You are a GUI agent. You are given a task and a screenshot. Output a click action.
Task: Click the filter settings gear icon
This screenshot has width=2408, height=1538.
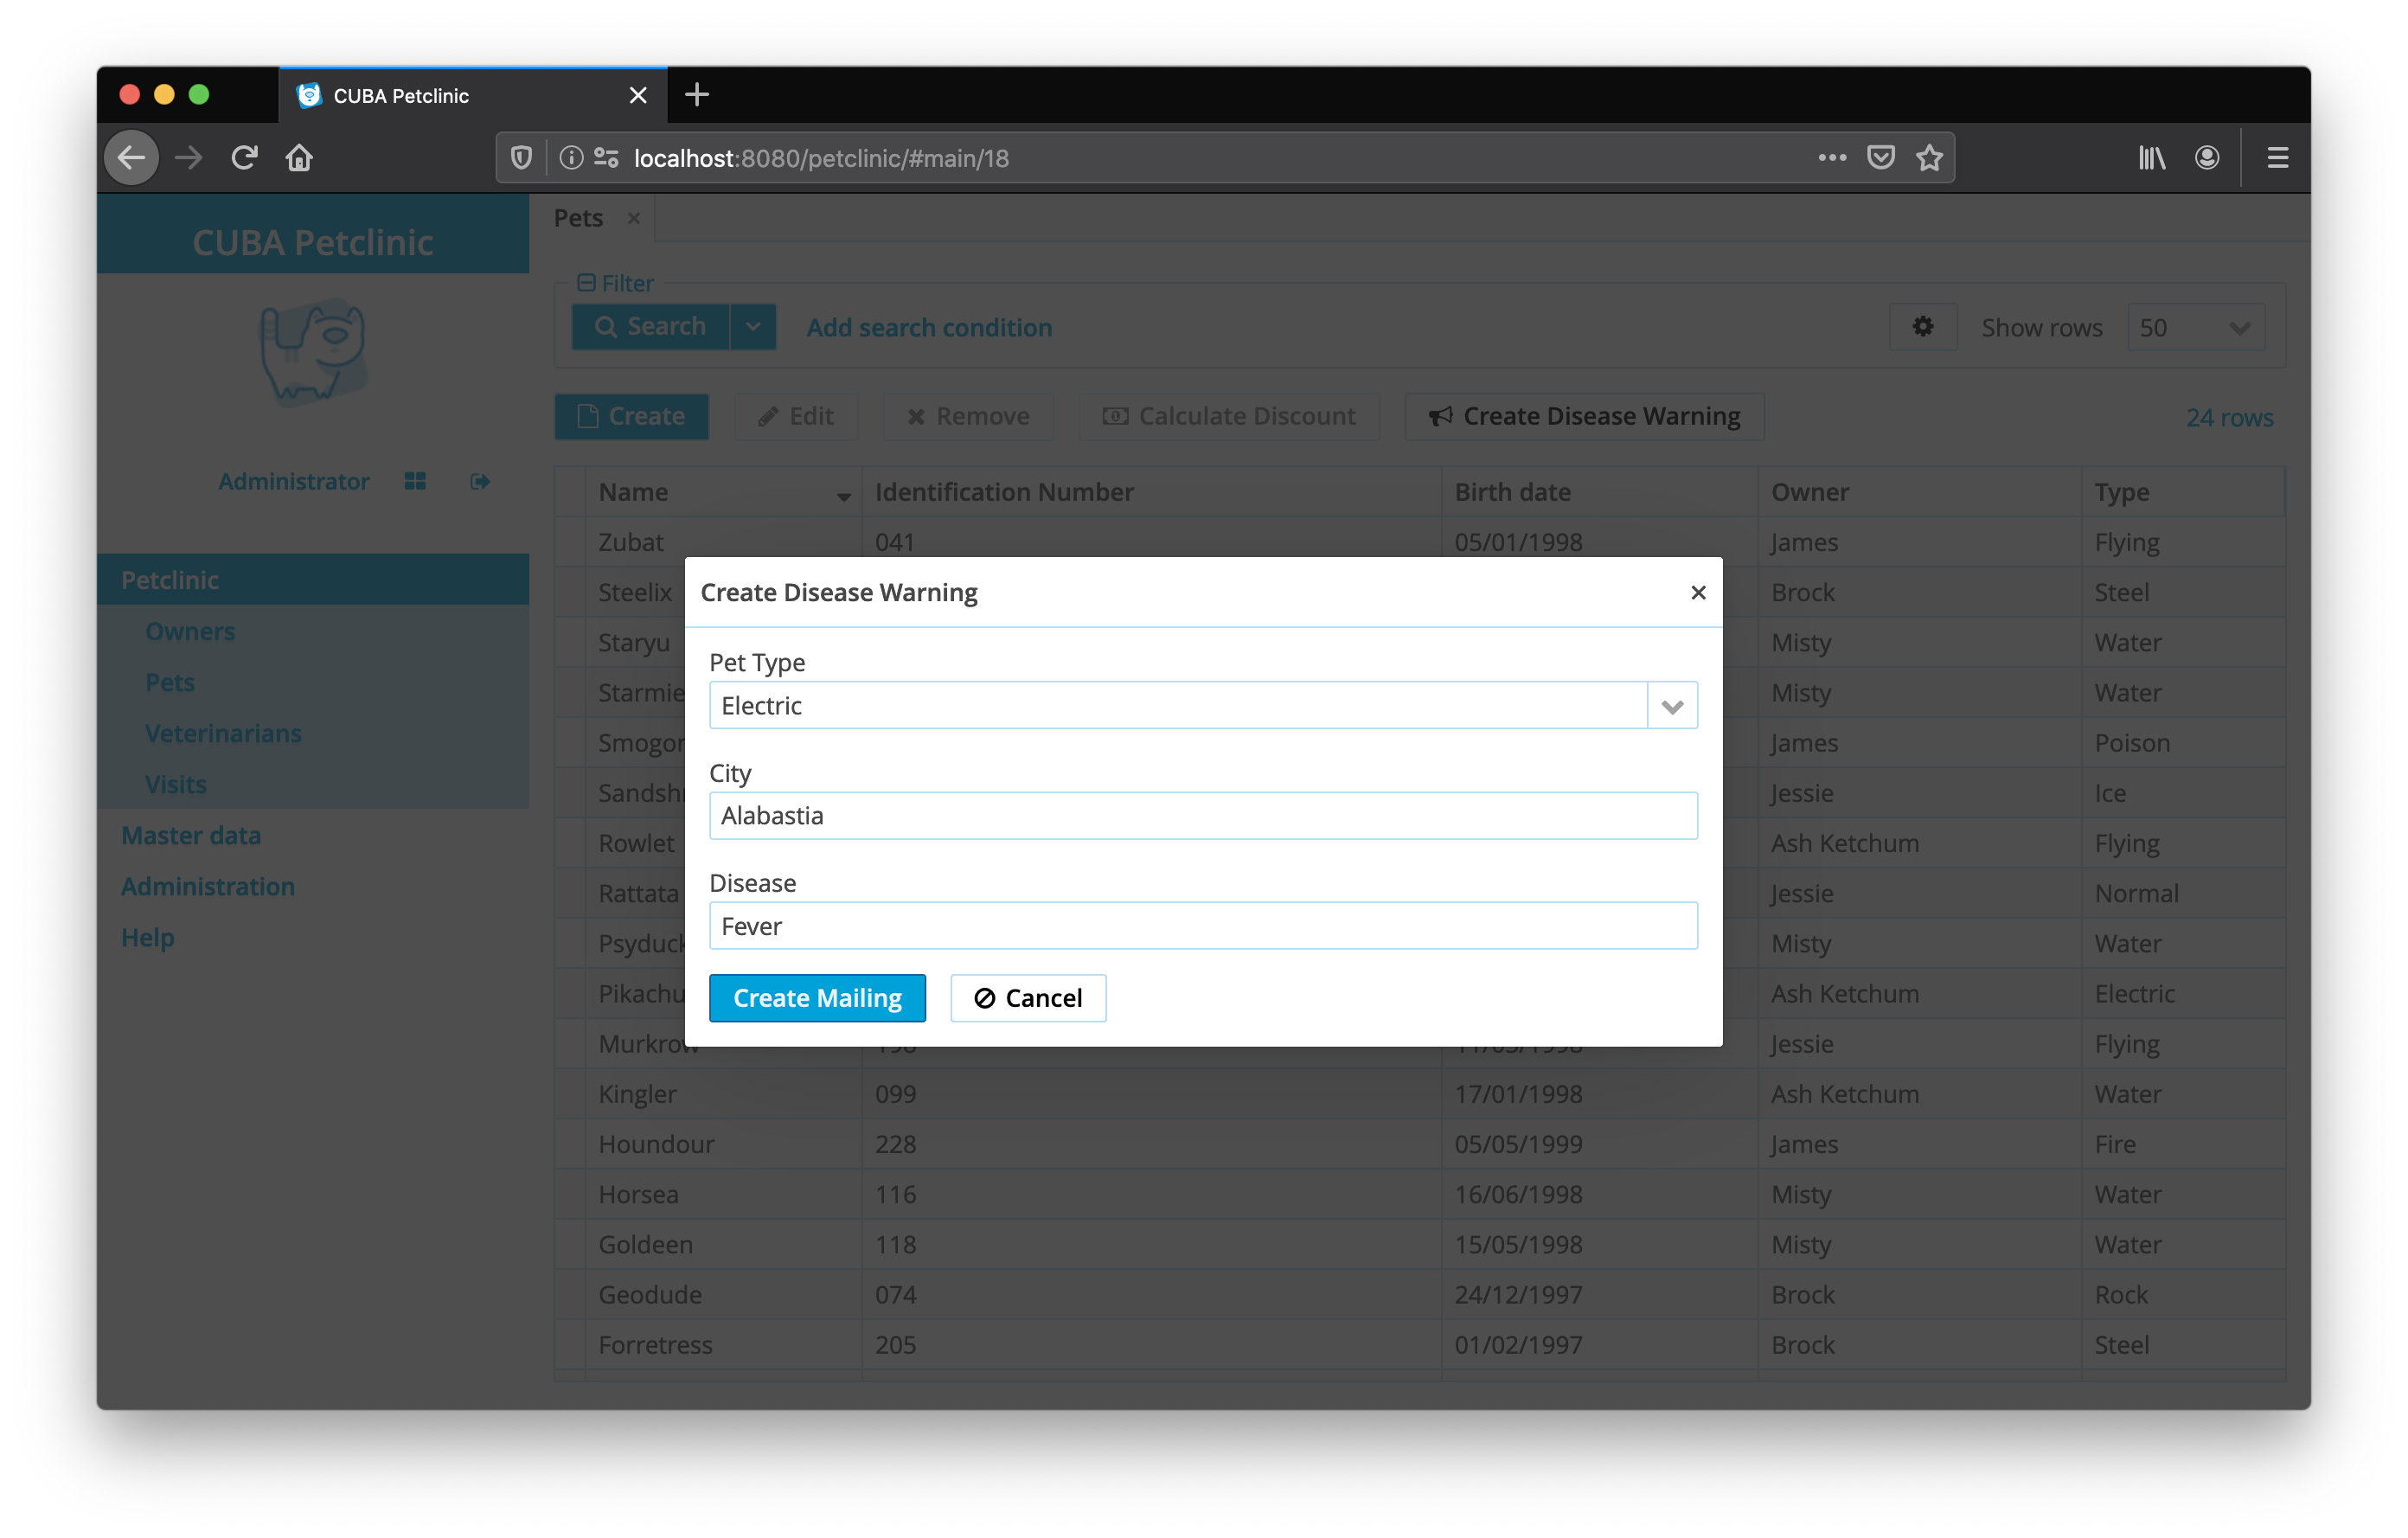pyautogui.click(x=1922, y=327)
